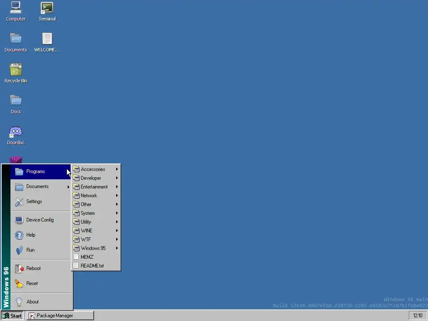Expand the Network submenu arrow
The height and width of the screenshot is (321, 428).
coord(117,196)
